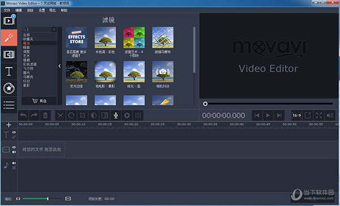340x206 pixels.
Task: Select the Filters magic wand tab
Action: (9, 38)
